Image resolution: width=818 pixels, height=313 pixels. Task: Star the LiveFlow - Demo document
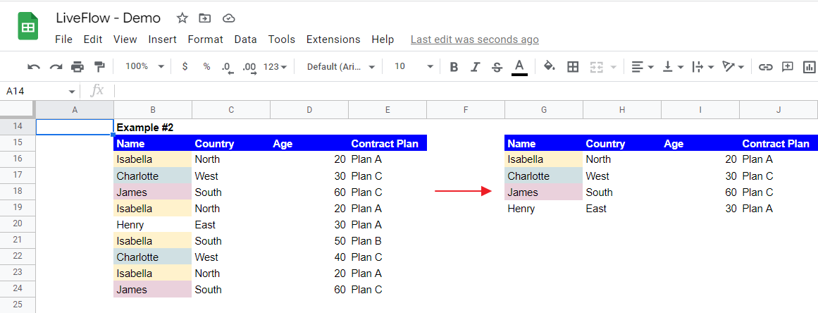click(x=182, y=18)
